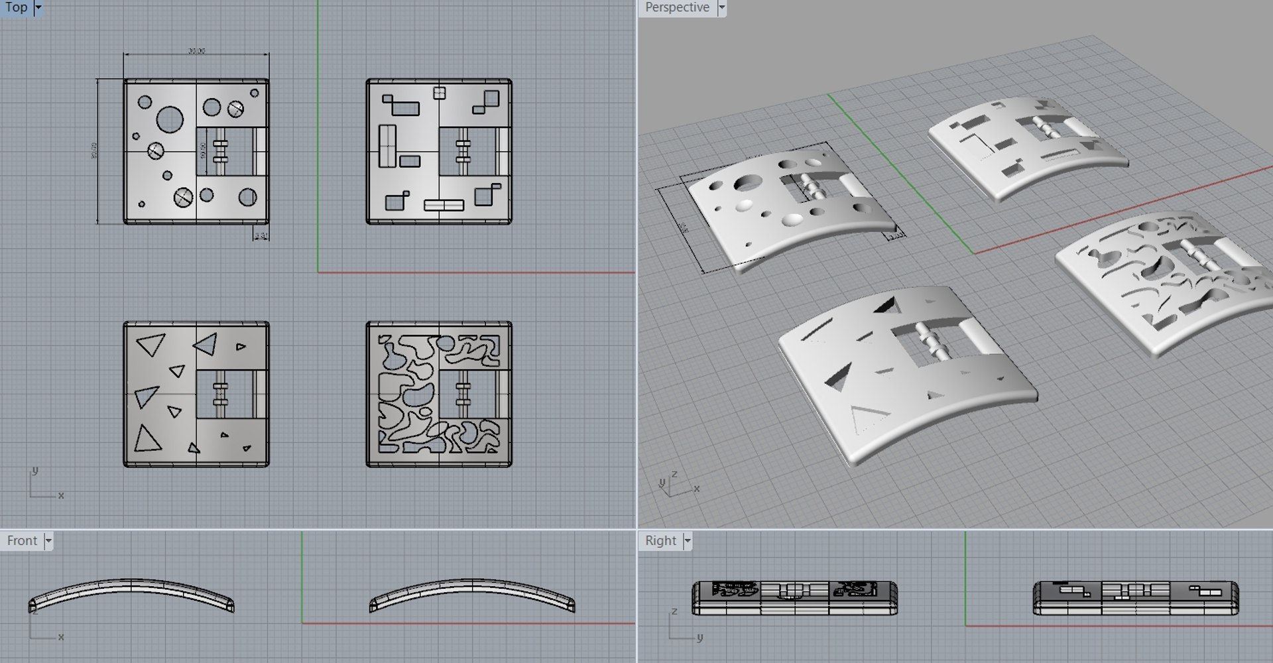Select the right buckle side profile in Right view

tap(1136, 598)
